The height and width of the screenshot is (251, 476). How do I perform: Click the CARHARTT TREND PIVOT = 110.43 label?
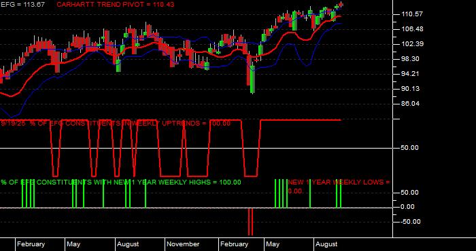click(x=116, y=5)
